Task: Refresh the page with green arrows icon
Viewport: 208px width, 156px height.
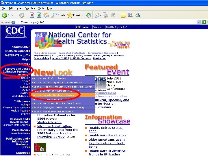Action: pos(39,15)
